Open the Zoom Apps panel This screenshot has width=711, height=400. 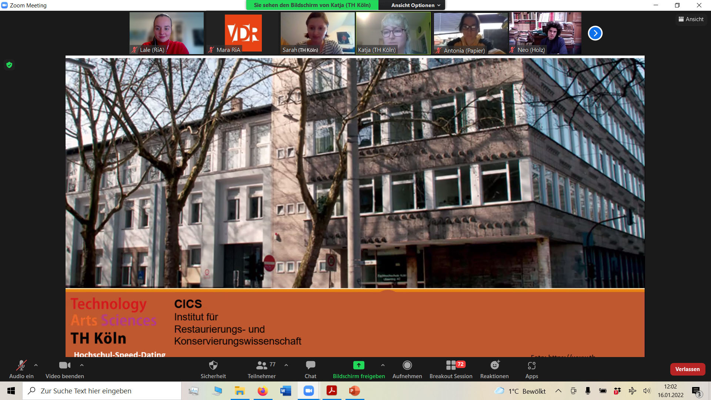[531, 370]
